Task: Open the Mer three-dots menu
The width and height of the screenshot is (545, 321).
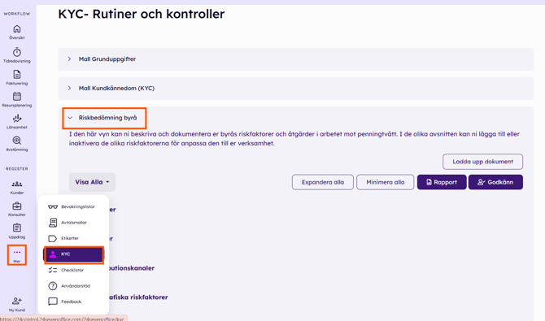Action: click(x=17, y=255)
